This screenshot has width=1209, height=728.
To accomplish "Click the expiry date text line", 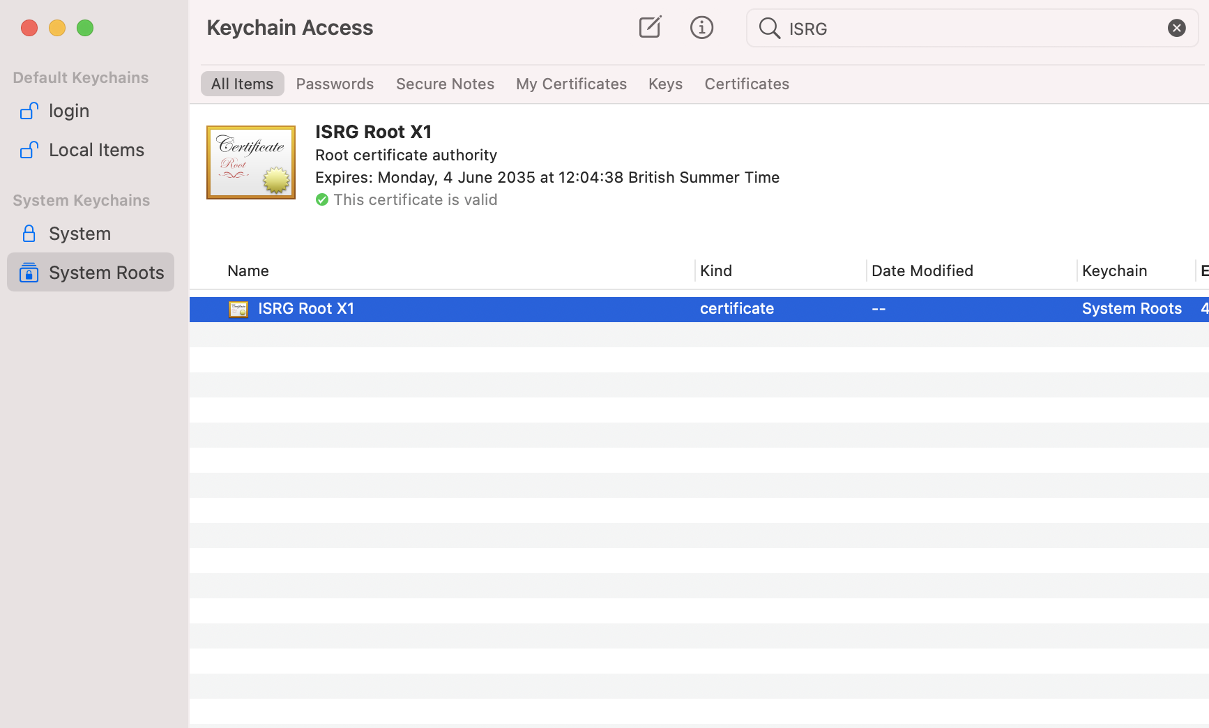I will pos(547,177).
